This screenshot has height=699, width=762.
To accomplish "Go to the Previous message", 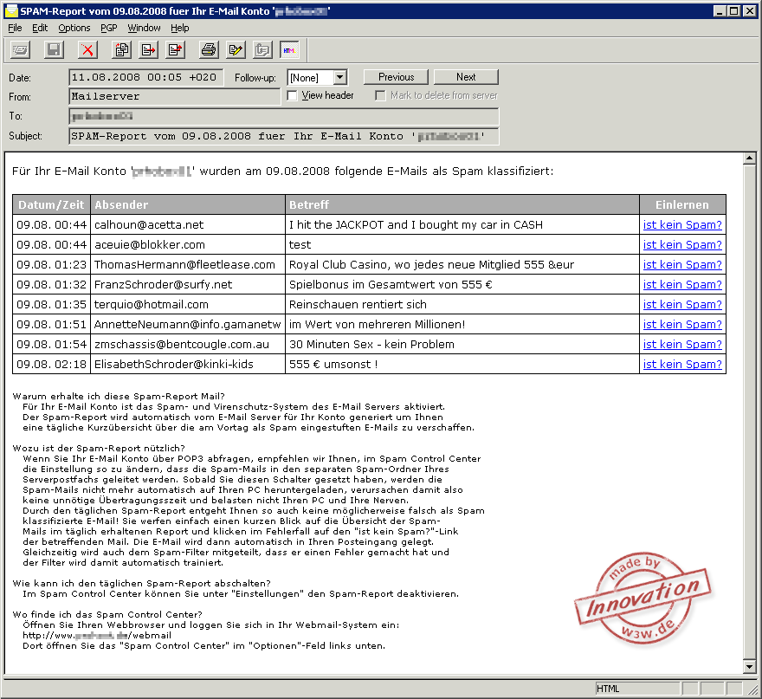I will [x=396, y=77].
